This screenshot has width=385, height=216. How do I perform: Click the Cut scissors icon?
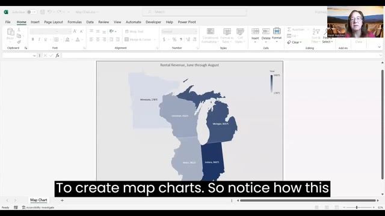pos(19,30)
